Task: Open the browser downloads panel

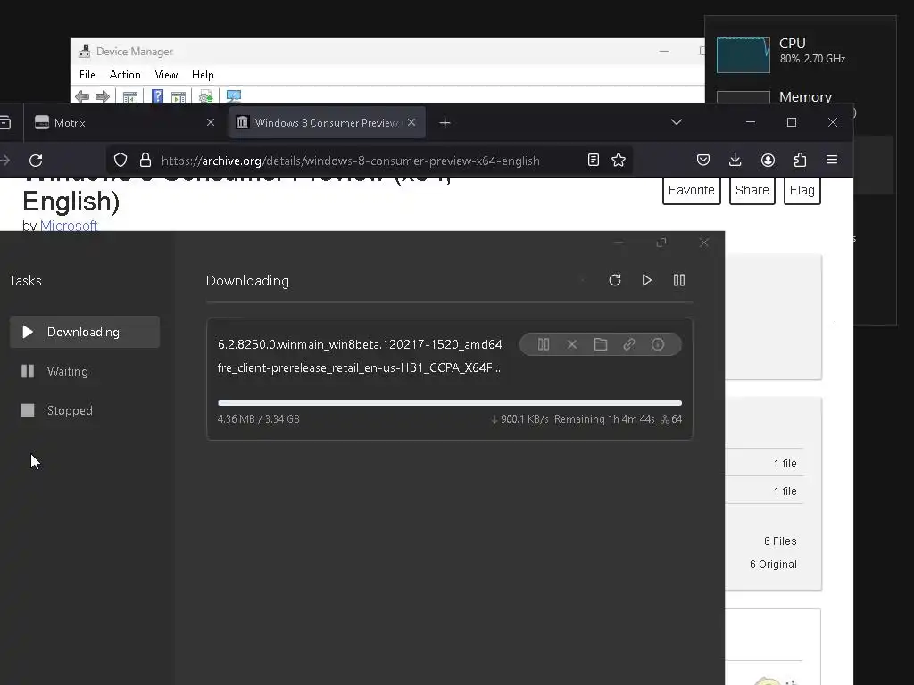Action: click(x=735, y=161)
